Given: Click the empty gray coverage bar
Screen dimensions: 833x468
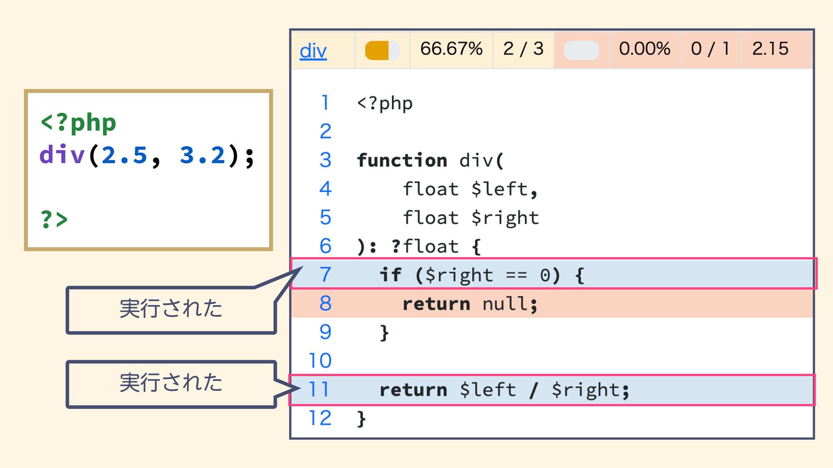Looking at the screenshot, I should (581, 50).
